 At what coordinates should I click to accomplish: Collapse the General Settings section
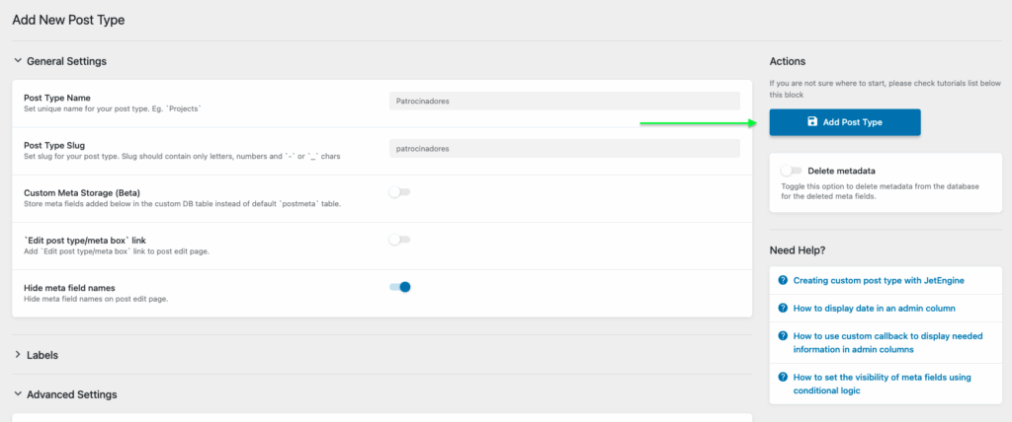click(18, 61)
